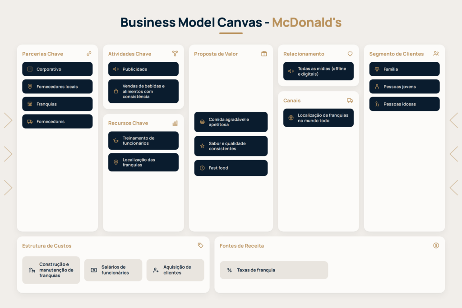
Task: Click the Fornecedores card text
Action: 51,121
